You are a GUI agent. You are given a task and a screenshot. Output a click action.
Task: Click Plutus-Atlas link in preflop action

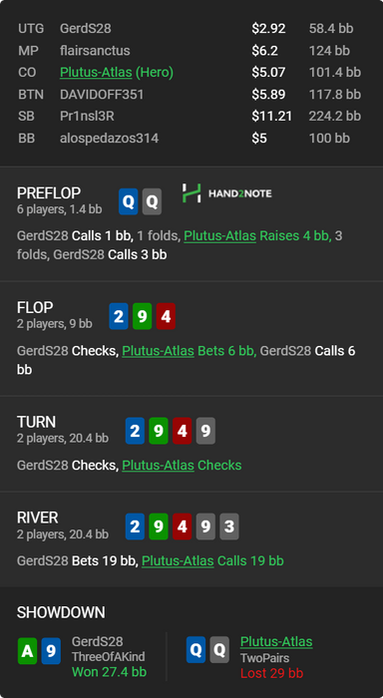220,236
